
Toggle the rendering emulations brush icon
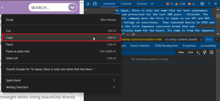pos(205,52)
